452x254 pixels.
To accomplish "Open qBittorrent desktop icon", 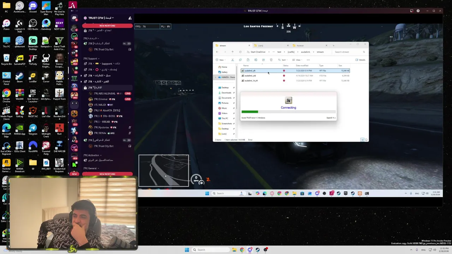I will pyautogui.click(x=19, y=42).
